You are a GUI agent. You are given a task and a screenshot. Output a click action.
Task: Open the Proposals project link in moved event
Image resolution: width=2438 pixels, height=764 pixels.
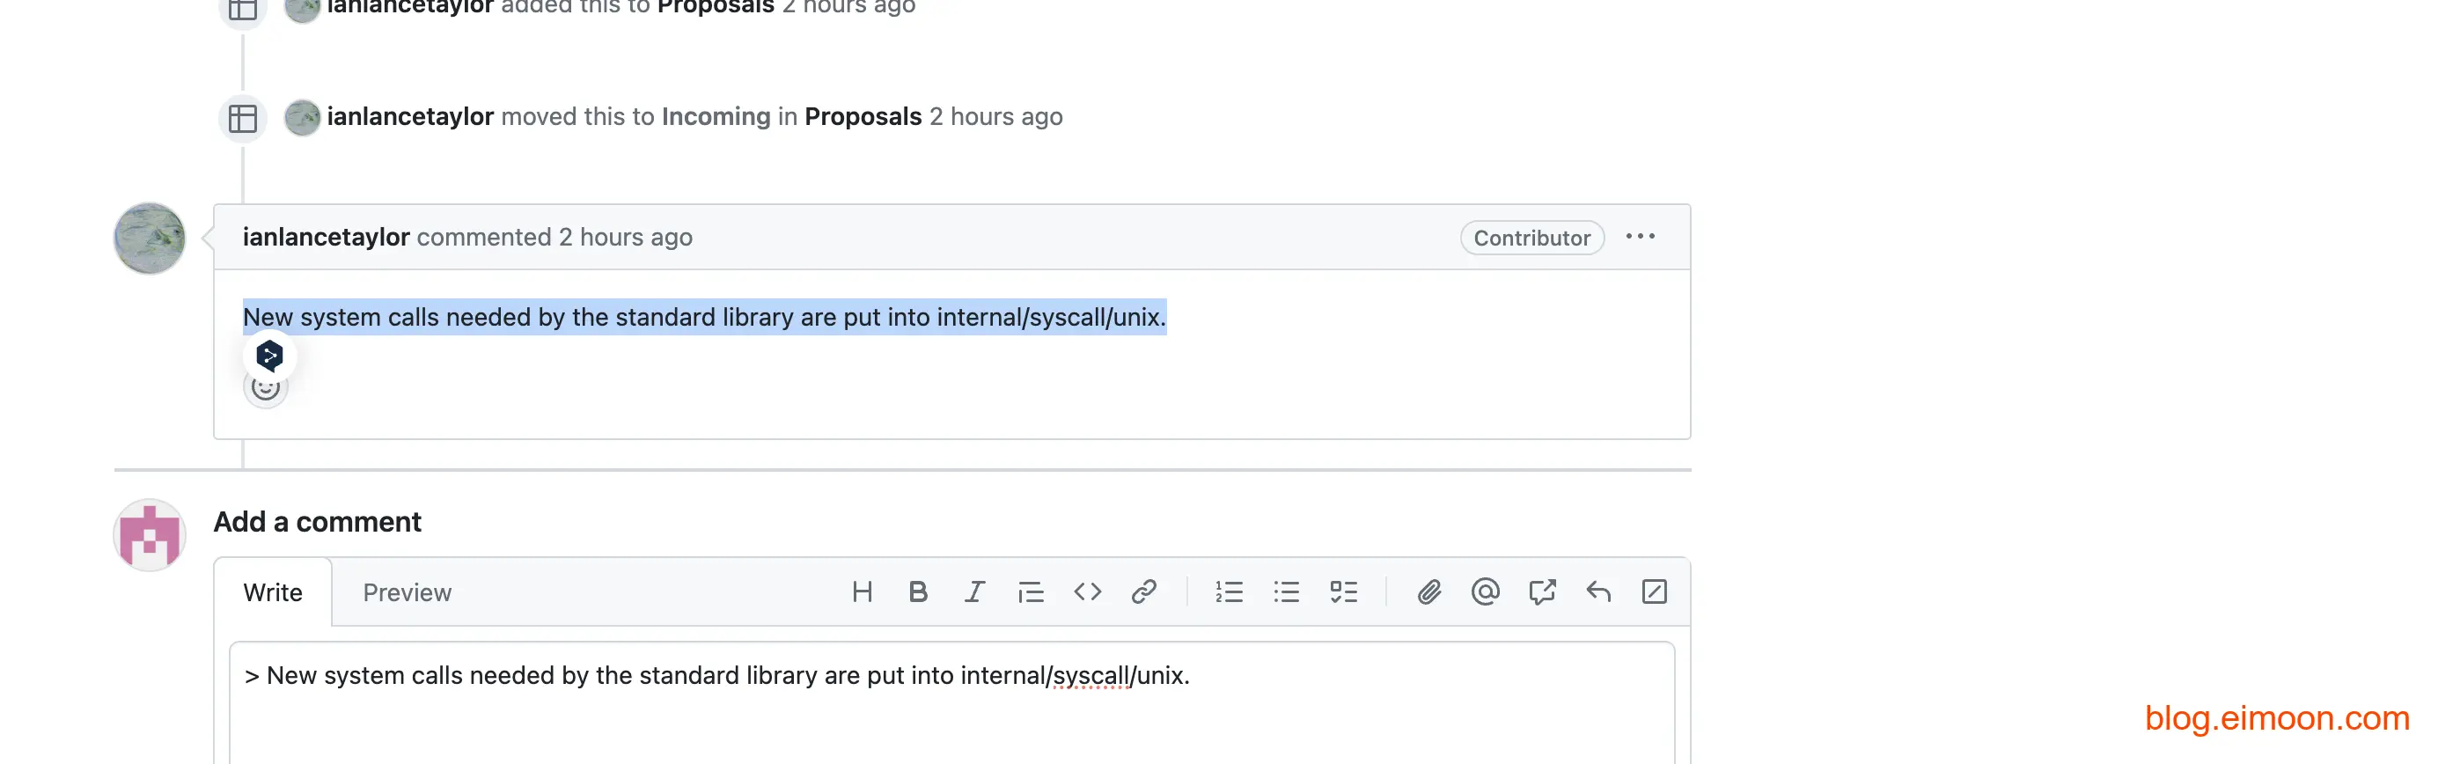[863, 116]
